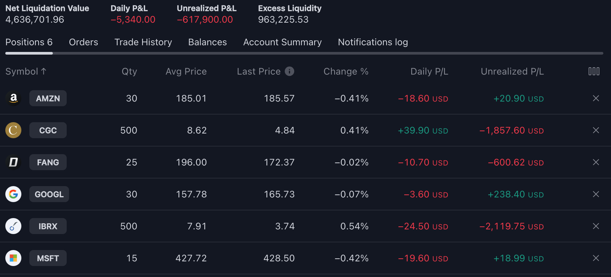Open the Notifications log tab
Image resolution: width=611 pixels, height=277 pixels.
(373, 42)
